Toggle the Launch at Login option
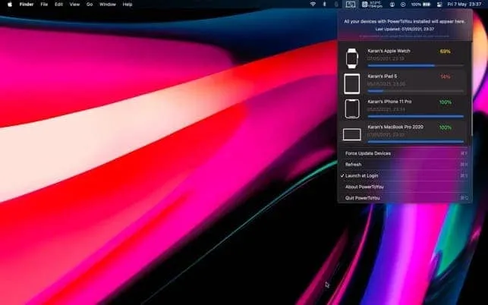The width and height of the screenshot is (488, 305). pos(361,175)
